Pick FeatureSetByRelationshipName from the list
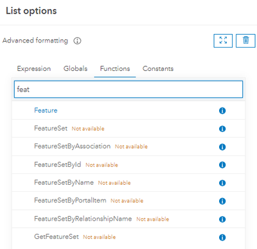This screenshot has height=249, width=257. coord(128,219)
